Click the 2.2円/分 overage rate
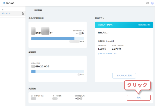155x106 pixels. point(116,49)
